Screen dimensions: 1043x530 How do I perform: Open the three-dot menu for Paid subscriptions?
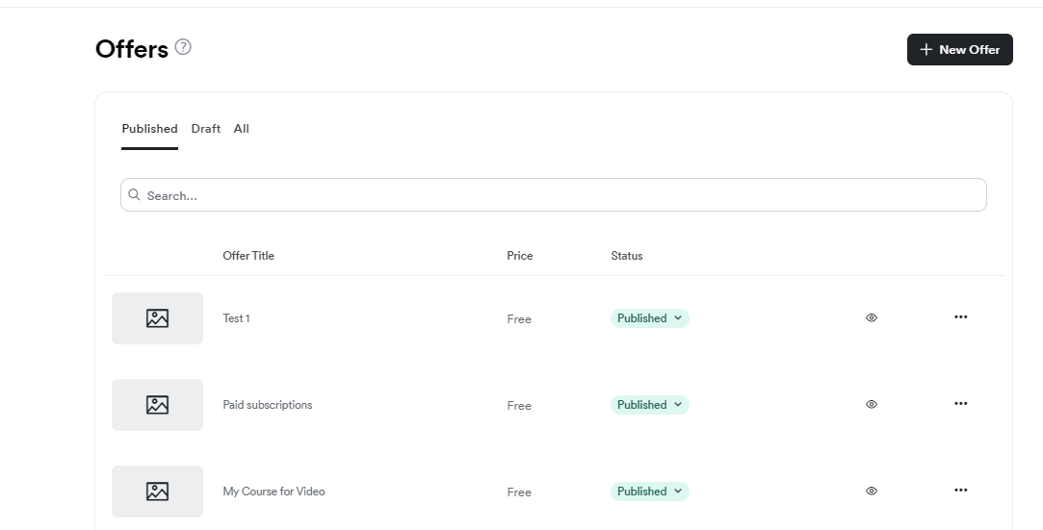pos(960,404)
